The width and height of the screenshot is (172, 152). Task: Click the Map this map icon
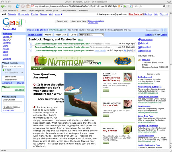[139, 60]
